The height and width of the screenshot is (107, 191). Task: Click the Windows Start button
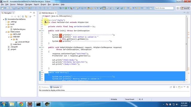pyautogui.click(x=4, y=104)
